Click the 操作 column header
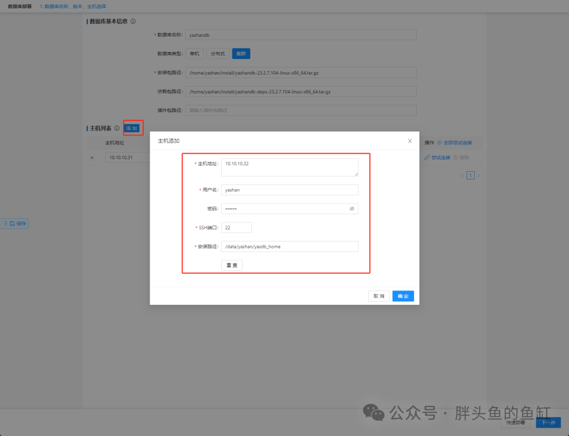This screenshot has width=569, height=436. click(x=429, y=143)
